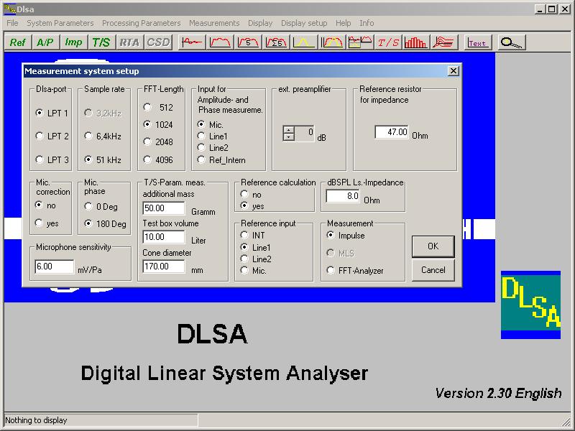Click the reference resistor 47.00 Ohm field

coord(392,132)
